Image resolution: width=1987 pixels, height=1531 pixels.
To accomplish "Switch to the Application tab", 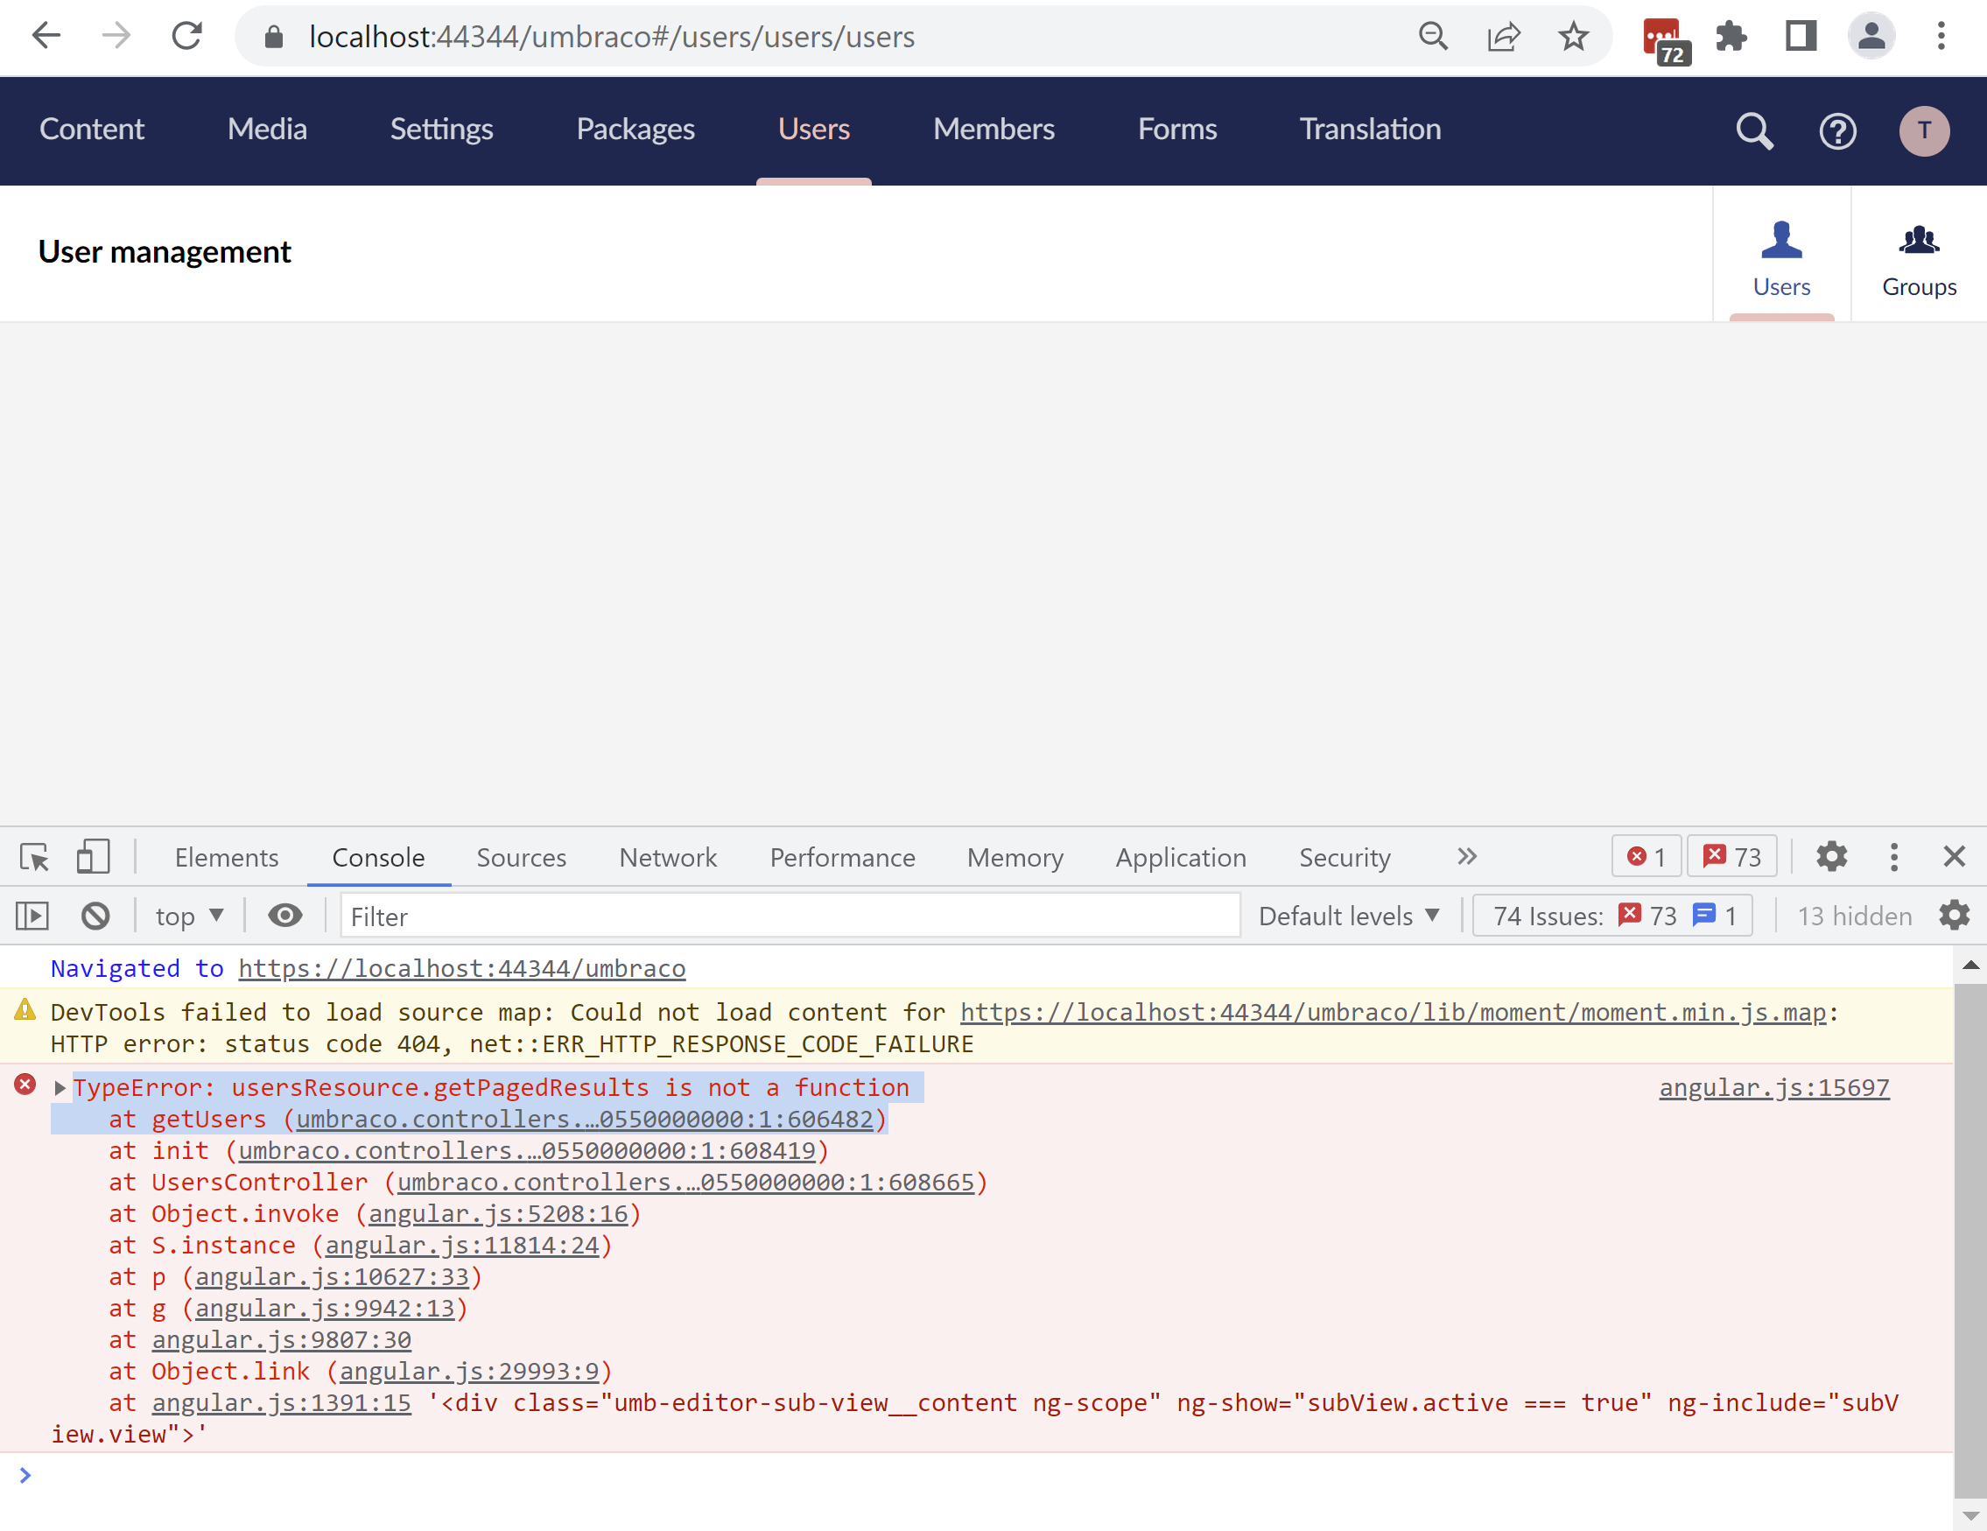I will tap(1181, 857).
